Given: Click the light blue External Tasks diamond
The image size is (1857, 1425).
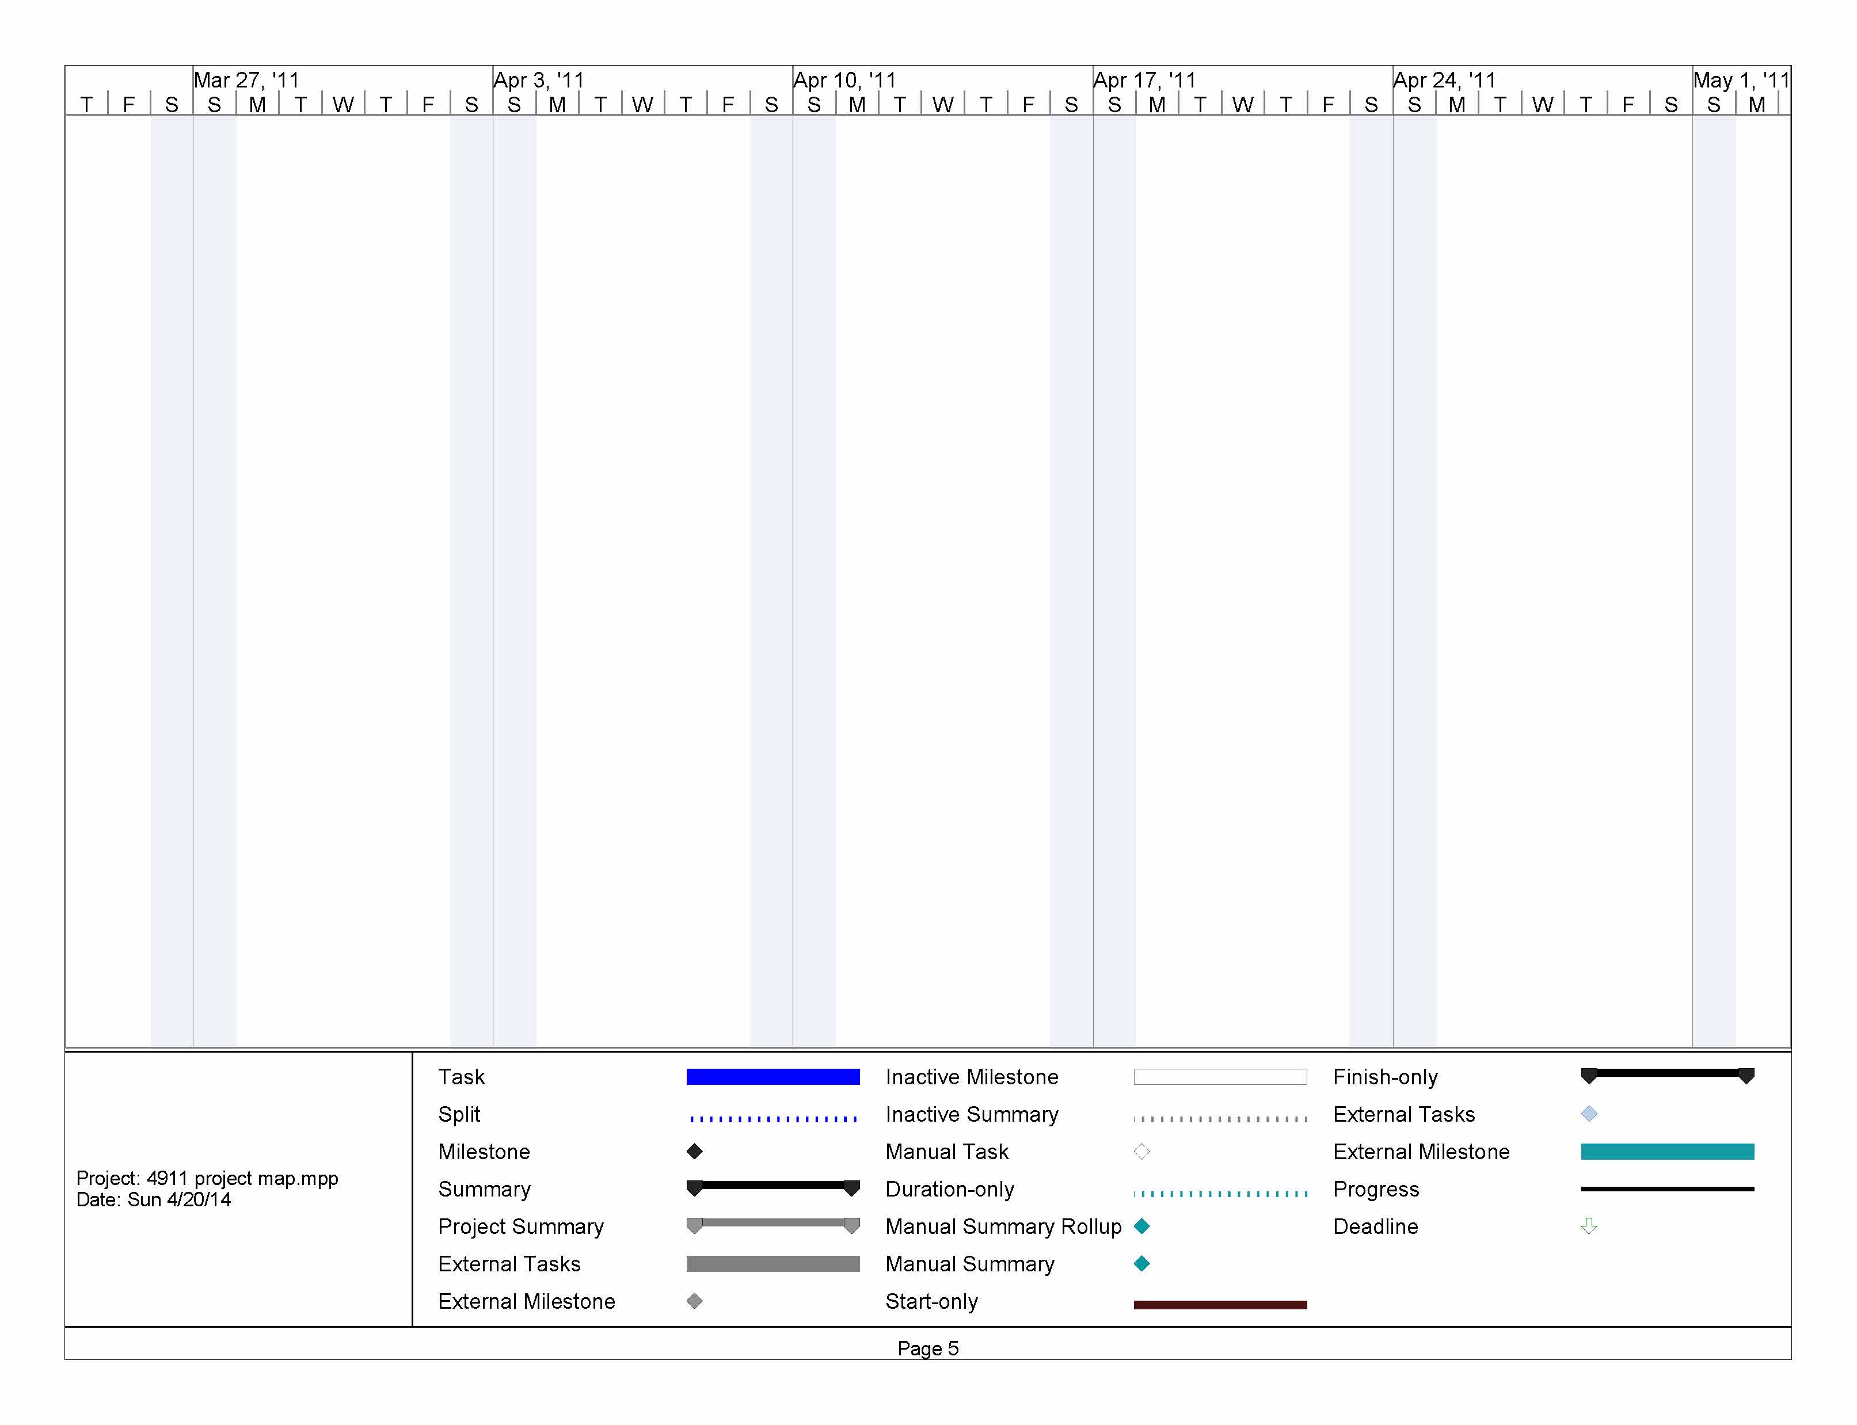Looking at the screenshot, I should (x=1588, y=1114).
